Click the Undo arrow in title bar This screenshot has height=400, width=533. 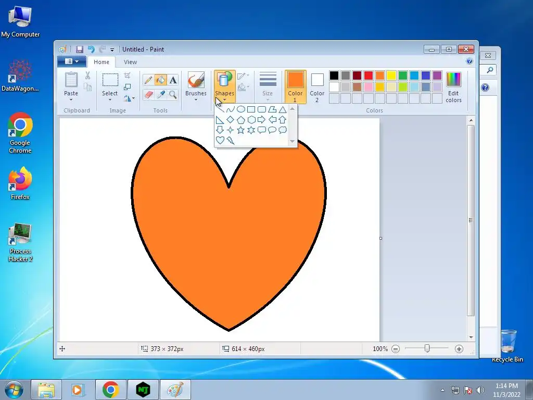coord(91,49)
